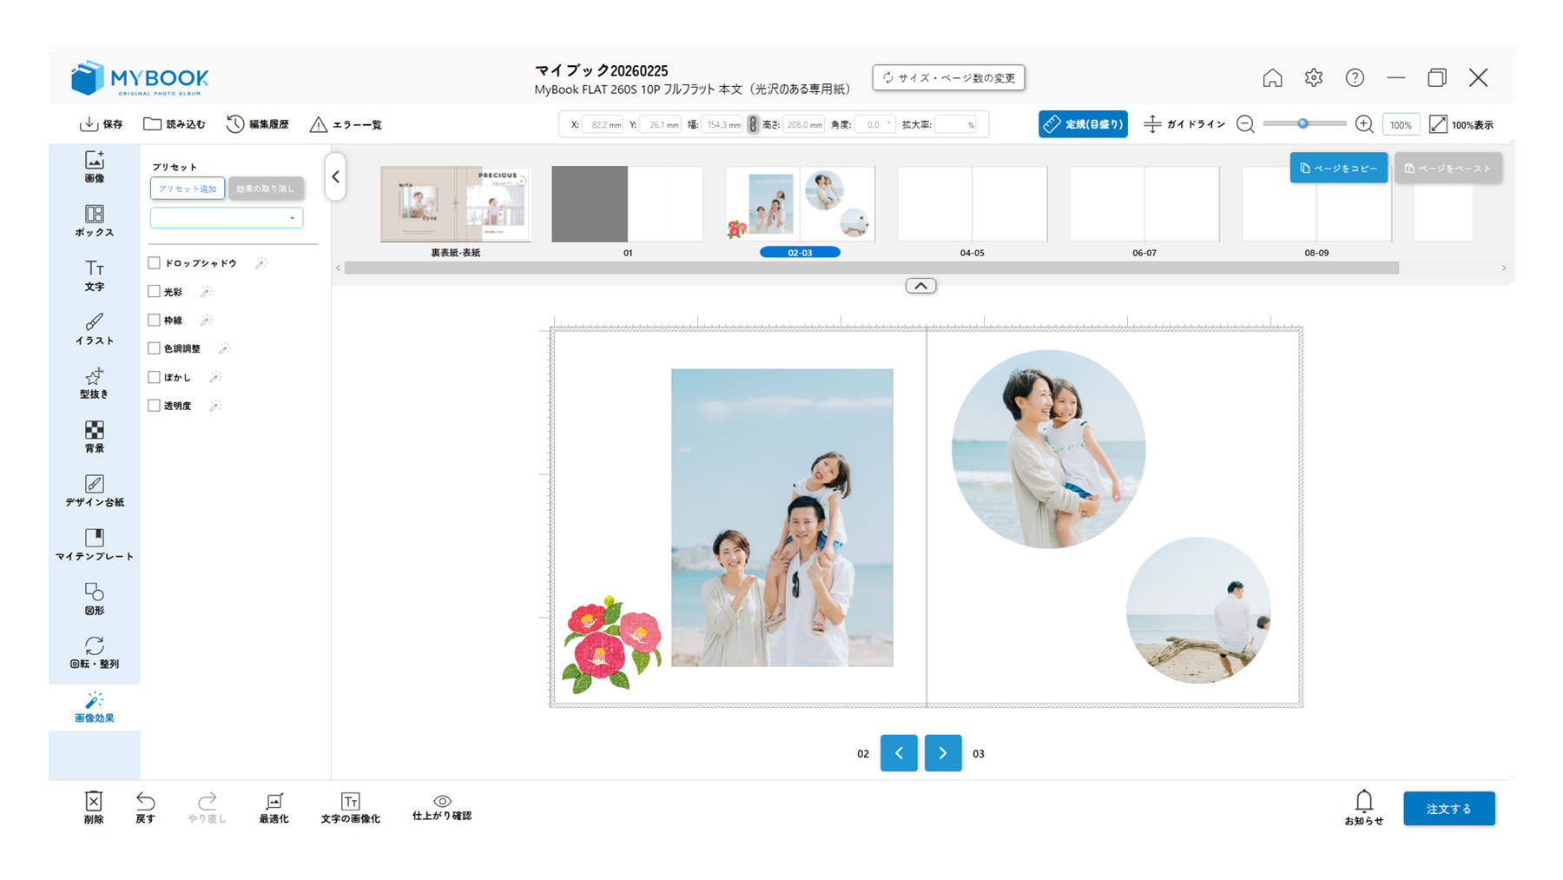This screenshot has width=1563, height=880.
Task: Enable the 透明度 opacity checkbox
Action: tap(154, 405)
